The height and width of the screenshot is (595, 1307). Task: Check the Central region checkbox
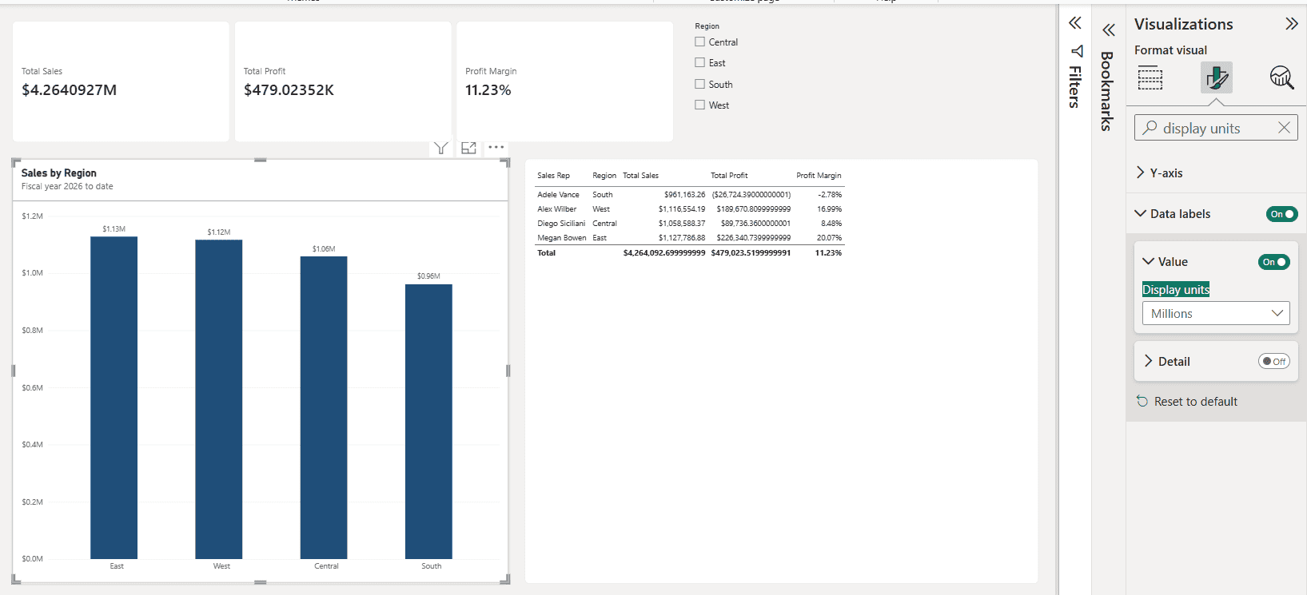pyautogui.click(x=700, y=42)
